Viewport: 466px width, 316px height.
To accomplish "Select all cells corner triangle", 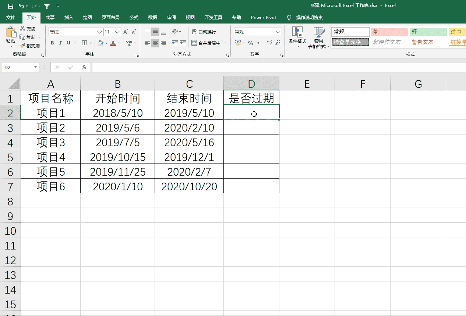I will point(14,84).
